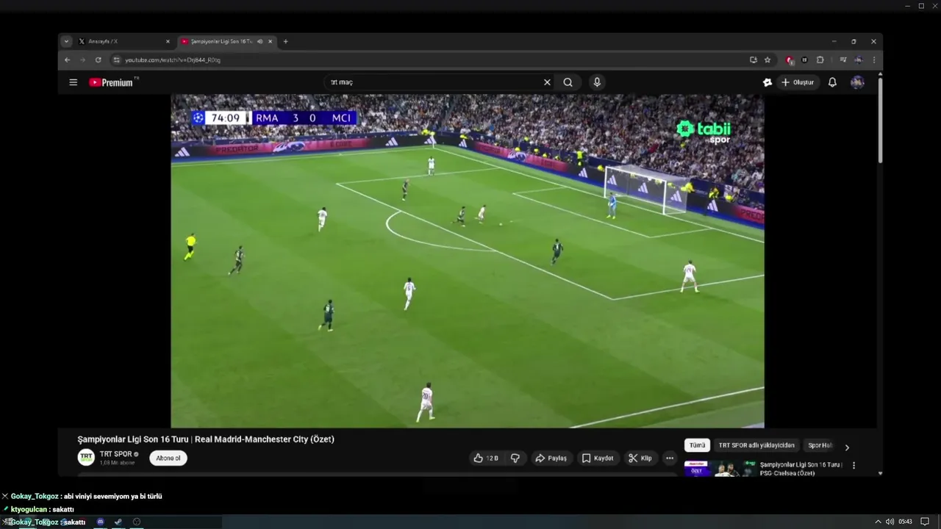Open more actions for the video (three dots)
The image size is (941, 529).
669,458
